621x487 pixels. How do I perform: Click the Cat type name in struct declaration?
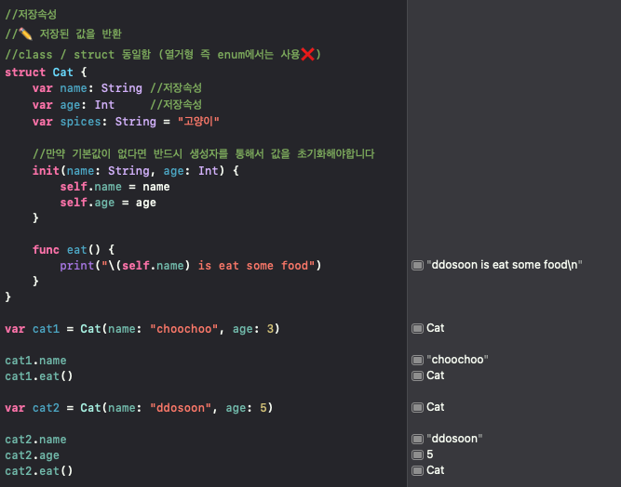[62, 72]
